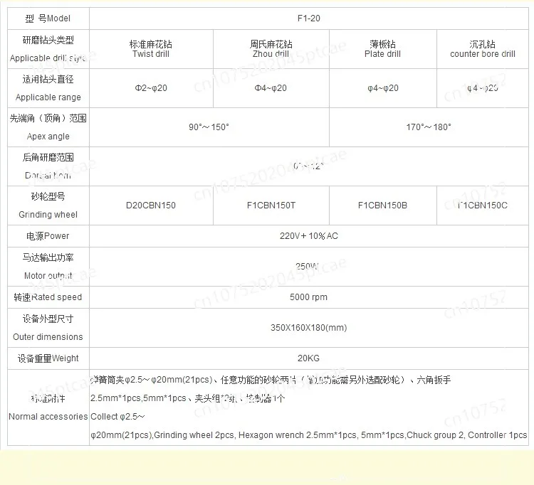Click the '转速Rated speed' row label

tap(48, 297)
